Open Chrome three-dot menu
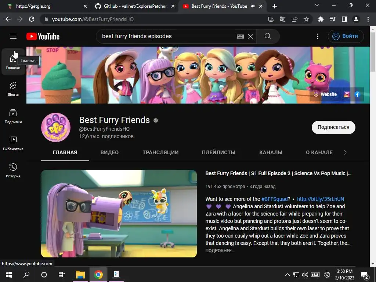The image size is (376, 282). coord(368,19)
